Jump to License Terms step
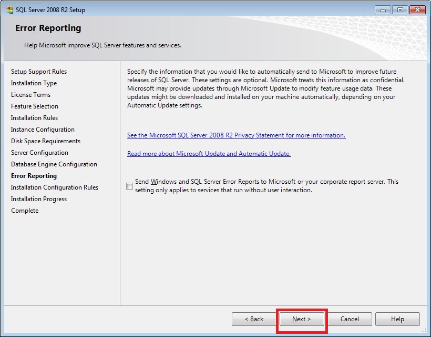 30,95
